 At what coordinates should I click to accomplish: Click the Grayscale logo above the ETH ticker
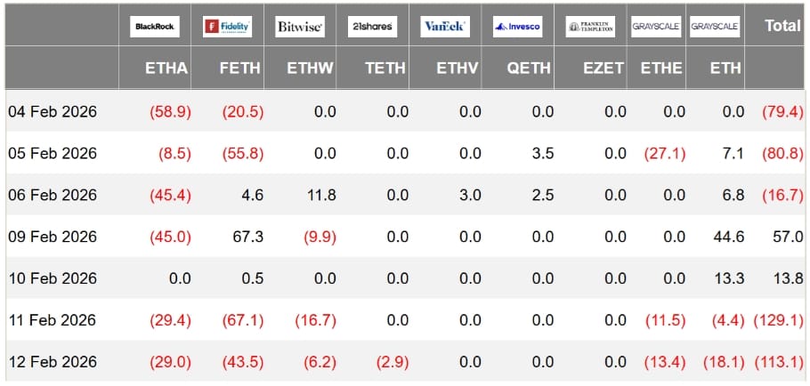[715, 27]
